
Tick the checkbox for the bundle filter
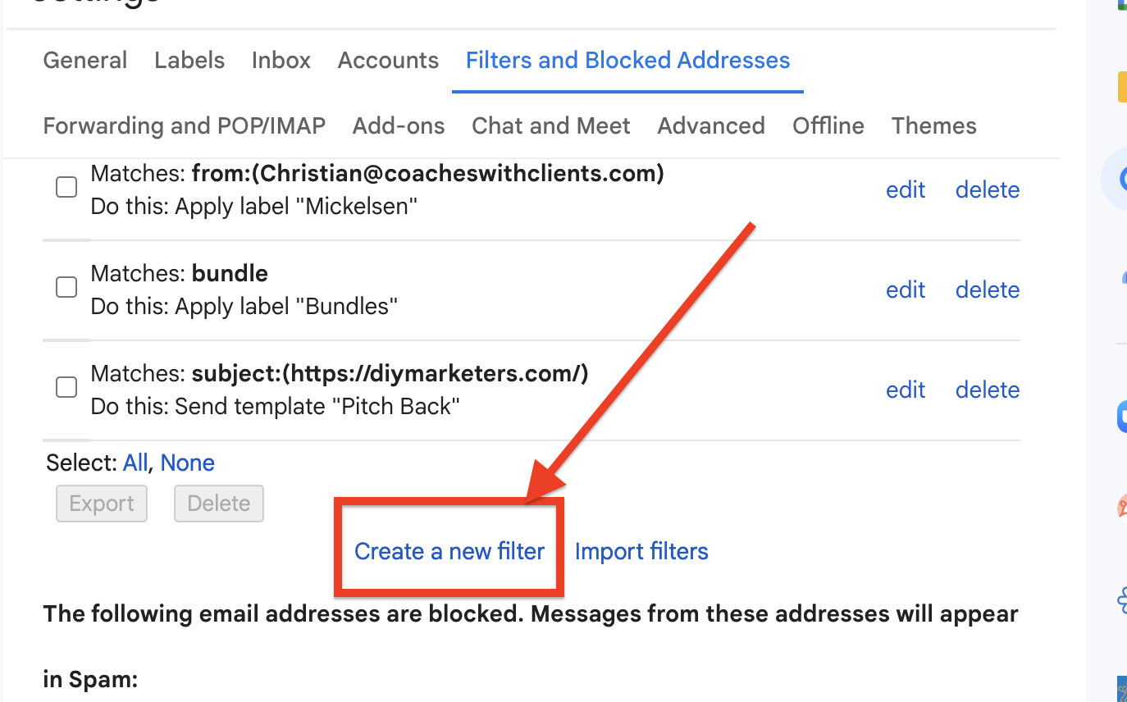pos(66,287)
